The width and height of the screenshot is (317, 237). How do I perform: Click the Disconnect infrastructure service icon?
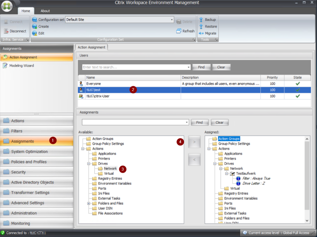(6, 31)
